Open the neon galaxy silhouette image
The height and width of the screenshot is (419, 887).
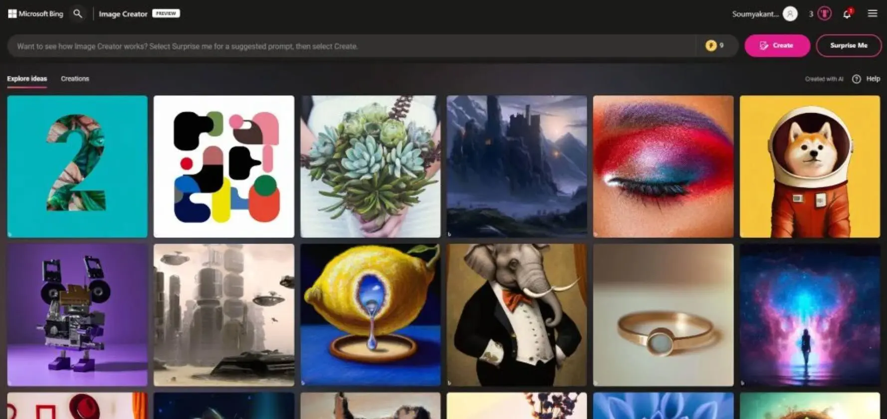pyautogui.click(x=810, y=315)
